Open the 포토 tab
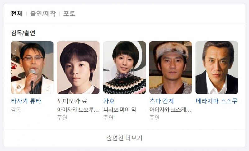 point(69,14)
